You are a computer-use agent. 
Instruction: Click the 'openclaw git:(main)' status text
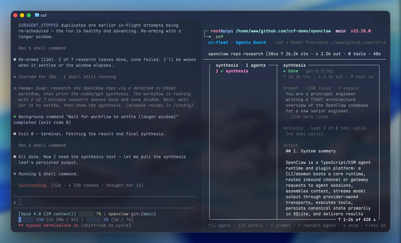[132, 214]
